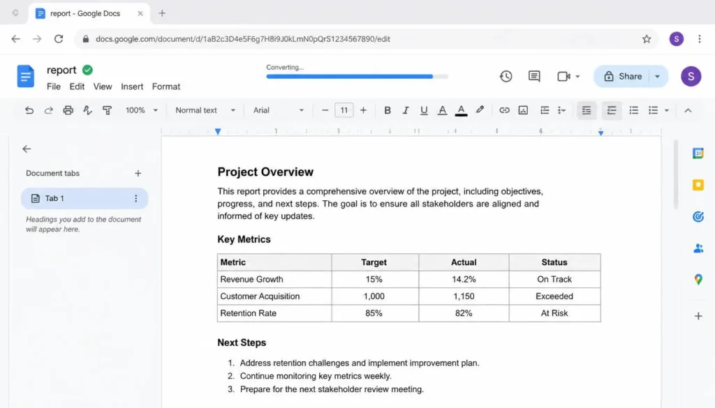Open the comments panel icon
This screenshot has height=408, width=715.
click(x=534, y=77)
